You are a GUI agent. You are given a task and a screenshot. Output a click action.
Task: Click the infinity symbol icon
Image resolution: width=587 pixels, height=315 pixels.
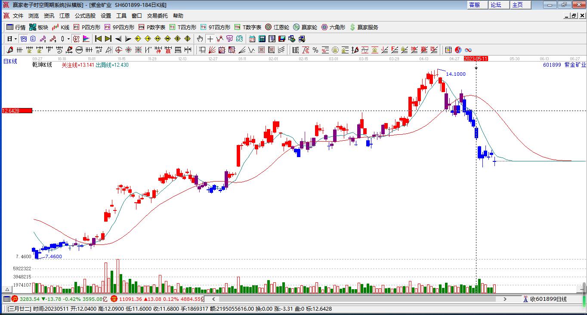click(x=468, y=50)
